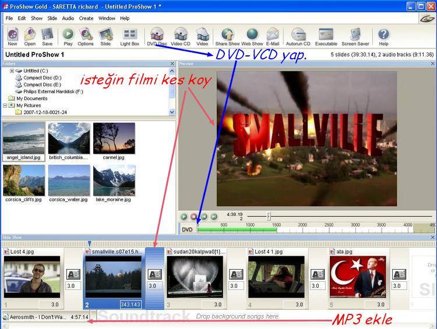Open the Window menu
437x329 pixels.
pos(107,19)
